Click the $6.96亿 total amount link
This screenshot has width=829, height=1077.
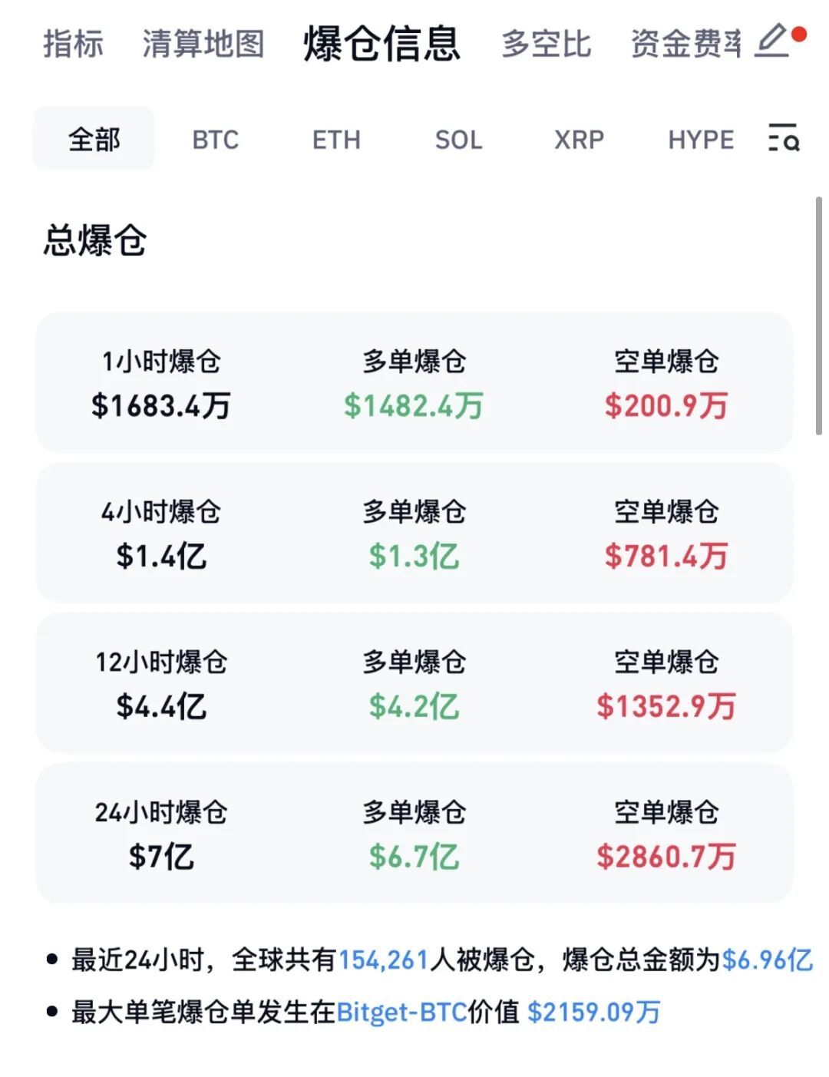(767, 960)
